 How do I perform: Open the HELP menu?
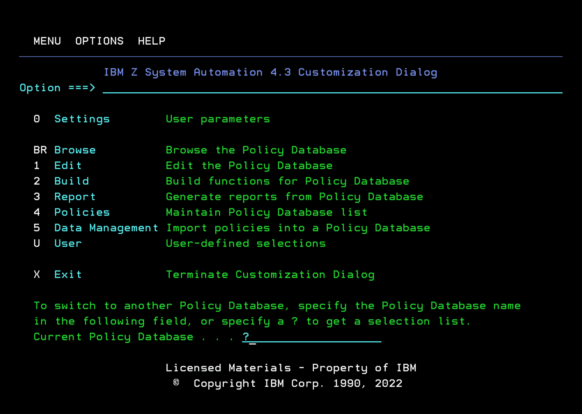[x=151, y=41]
